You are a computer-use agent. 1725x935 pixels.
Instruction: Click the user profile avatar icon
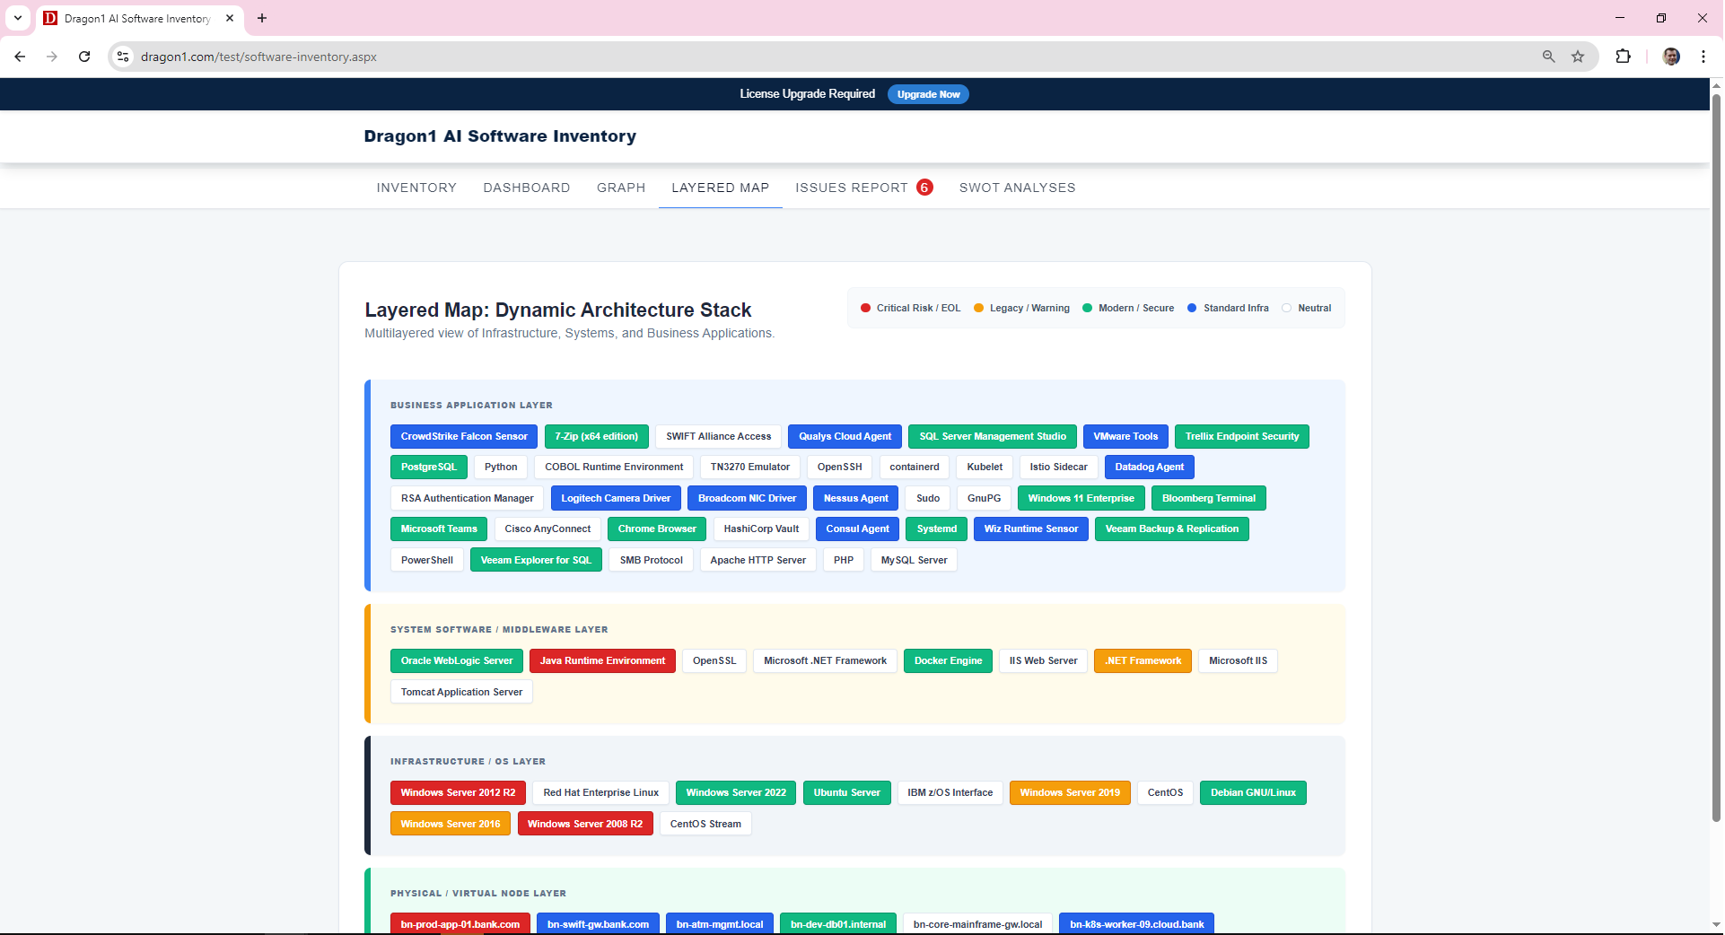click(1670, 57)
